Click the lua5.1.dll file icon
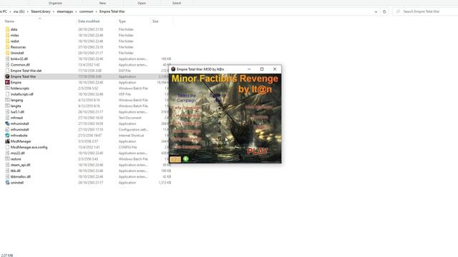 click(7, 112)
